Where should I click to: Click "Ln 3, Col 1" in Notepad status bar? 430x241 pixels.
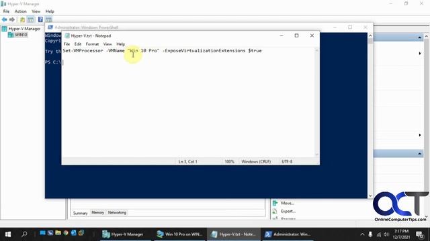click(x=188, y=162)
